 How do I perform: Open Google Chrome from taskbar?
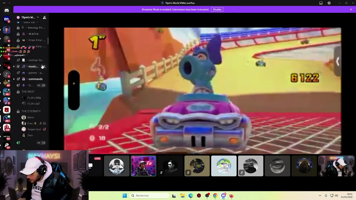coord(215,196)
